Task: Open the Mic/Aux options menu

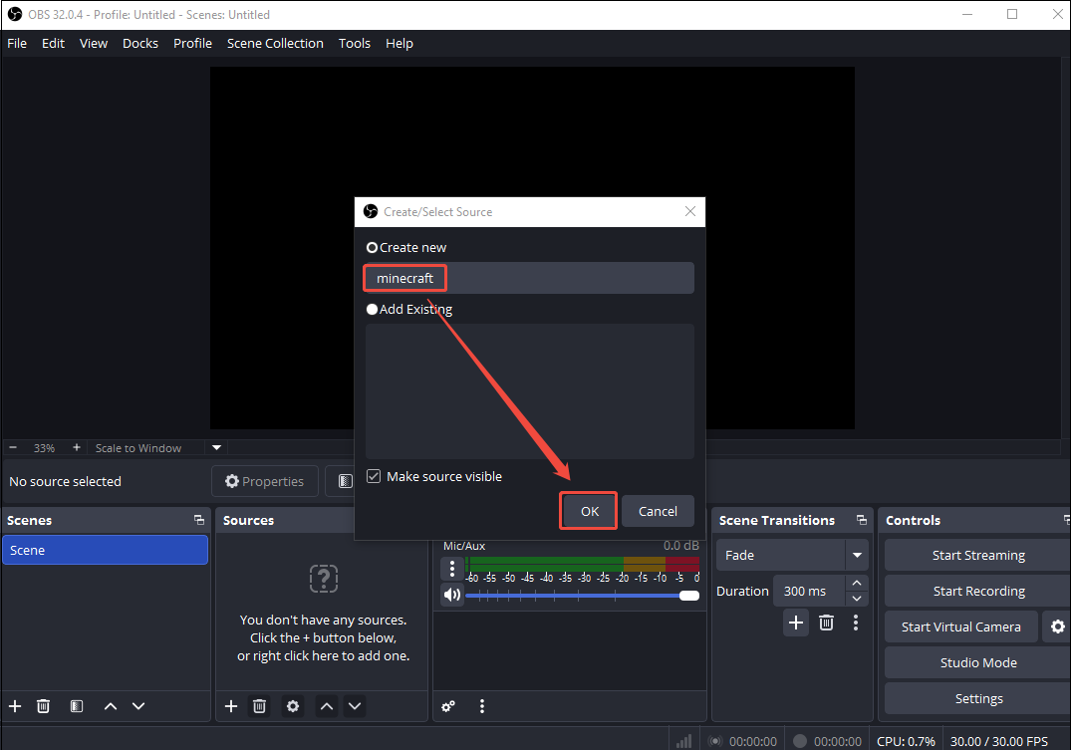Action: click(452, 568)
